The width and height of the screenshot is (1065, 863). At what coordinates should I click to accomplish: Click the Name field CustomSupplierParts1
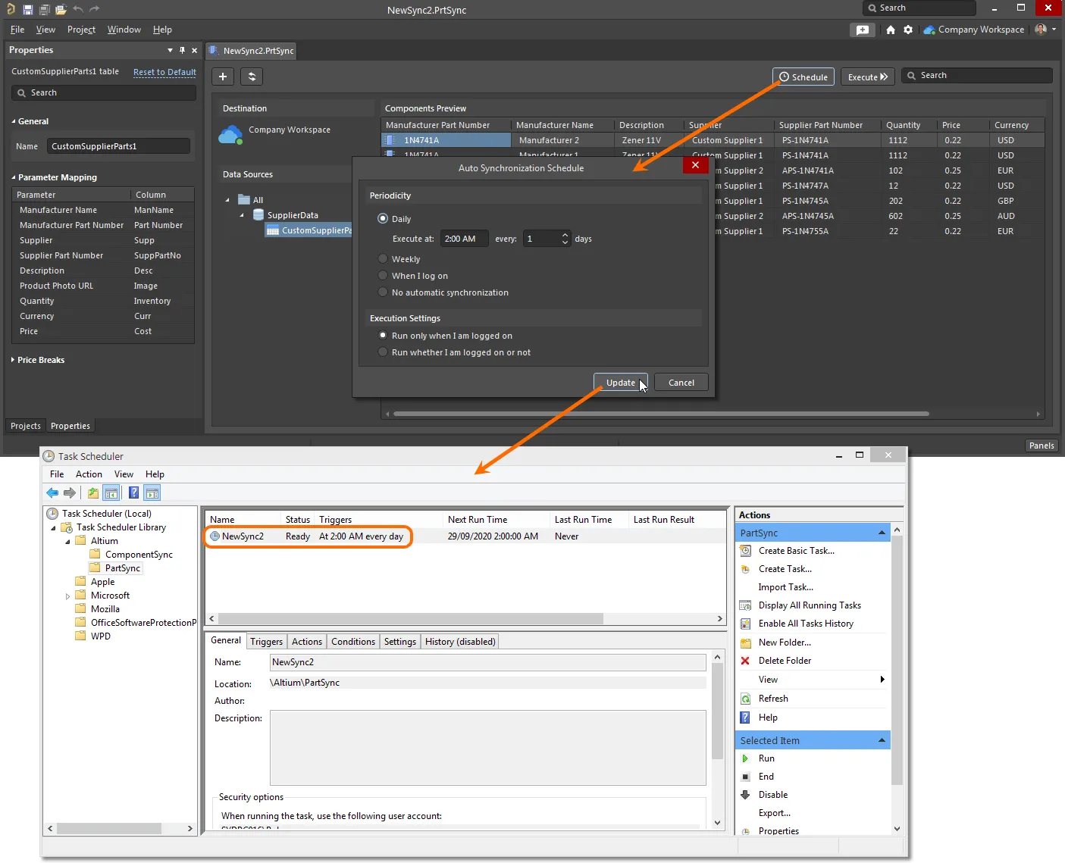(x=118, y=146)
